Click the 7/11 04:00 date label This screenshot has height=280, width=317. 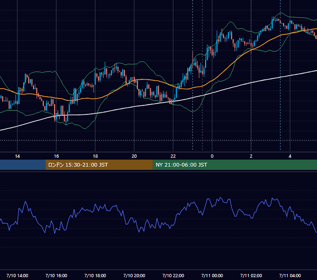[290, 275]
